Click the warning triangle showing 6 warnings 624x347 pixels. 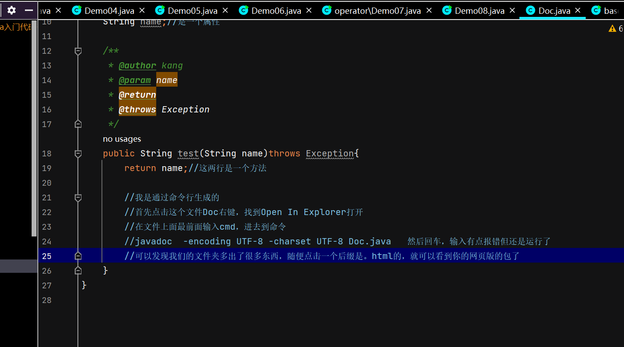[612, 28]
